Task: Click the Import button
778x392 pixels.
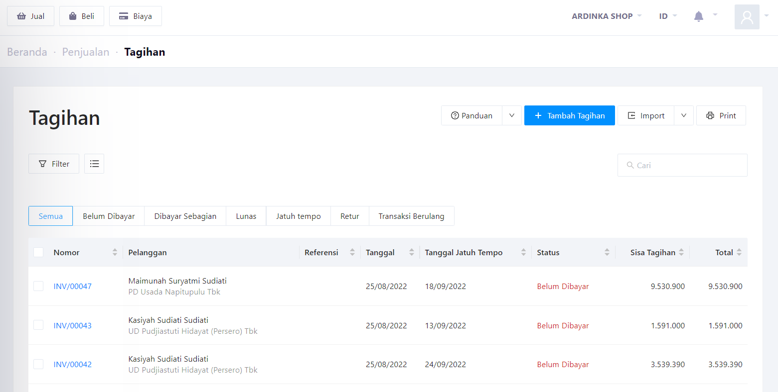Action: [646, 115]
